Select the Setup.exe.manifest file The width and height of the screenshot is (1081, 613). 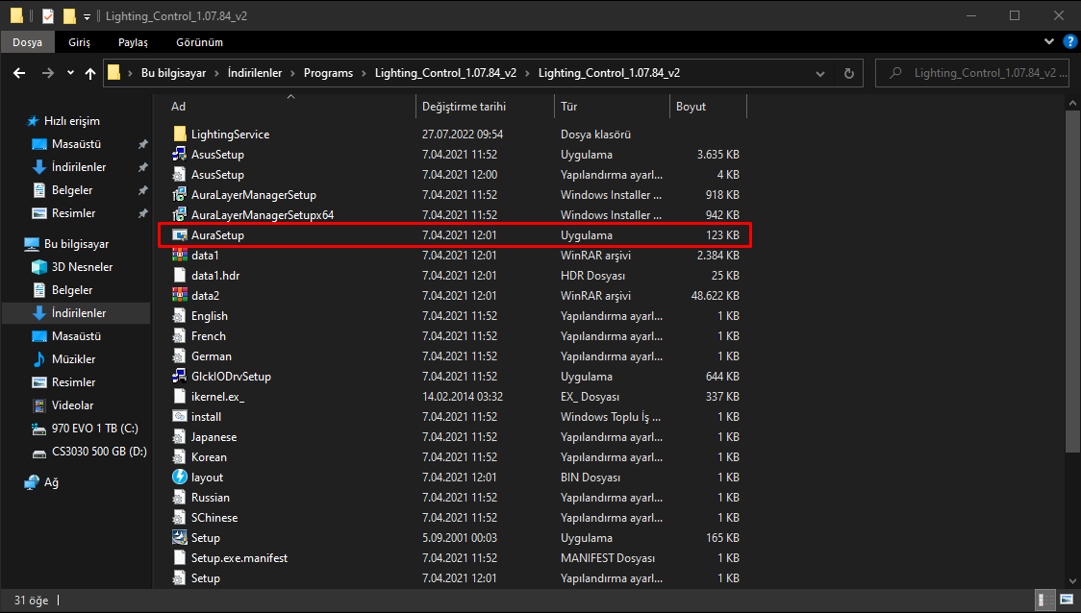click(x=239, y=558)
